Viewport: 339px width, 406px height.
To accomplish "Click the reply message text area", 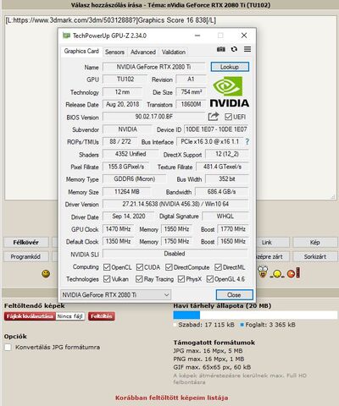I will click(x=170, y=107).
